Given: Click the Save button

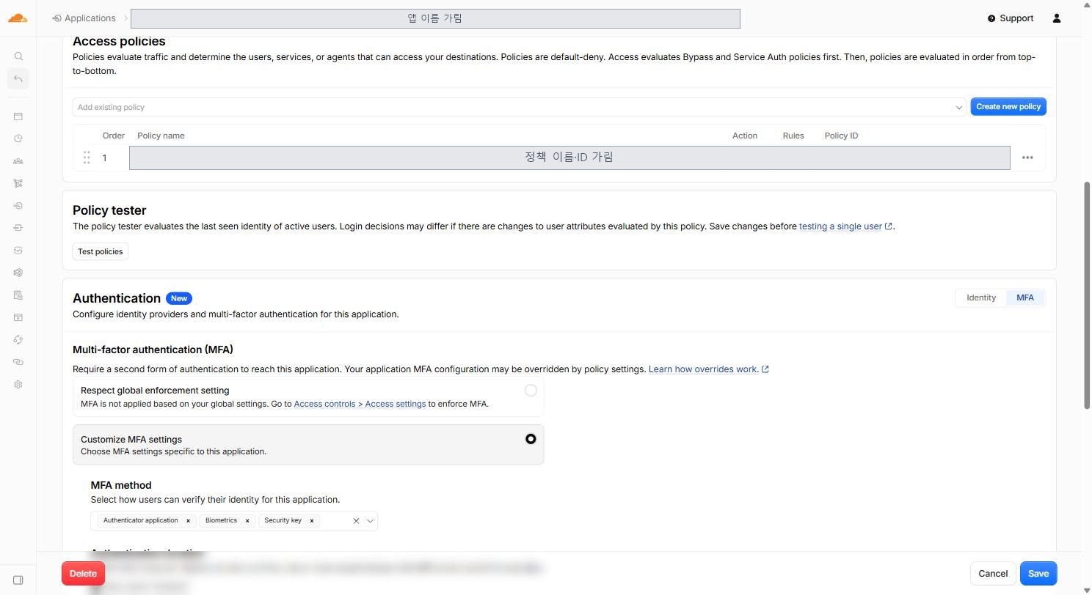Looking at the screenshot, I should [1038, 574].
